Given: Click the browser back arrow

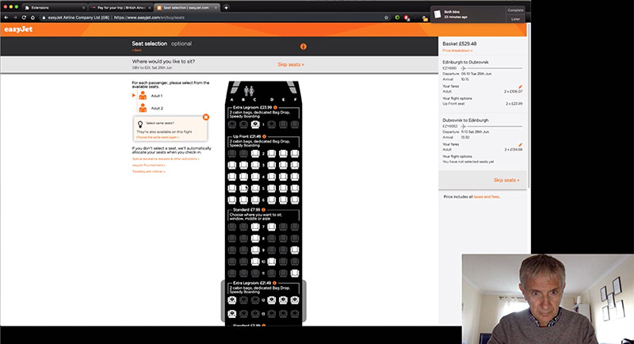Looking at the screenshot, I should 6,17.
